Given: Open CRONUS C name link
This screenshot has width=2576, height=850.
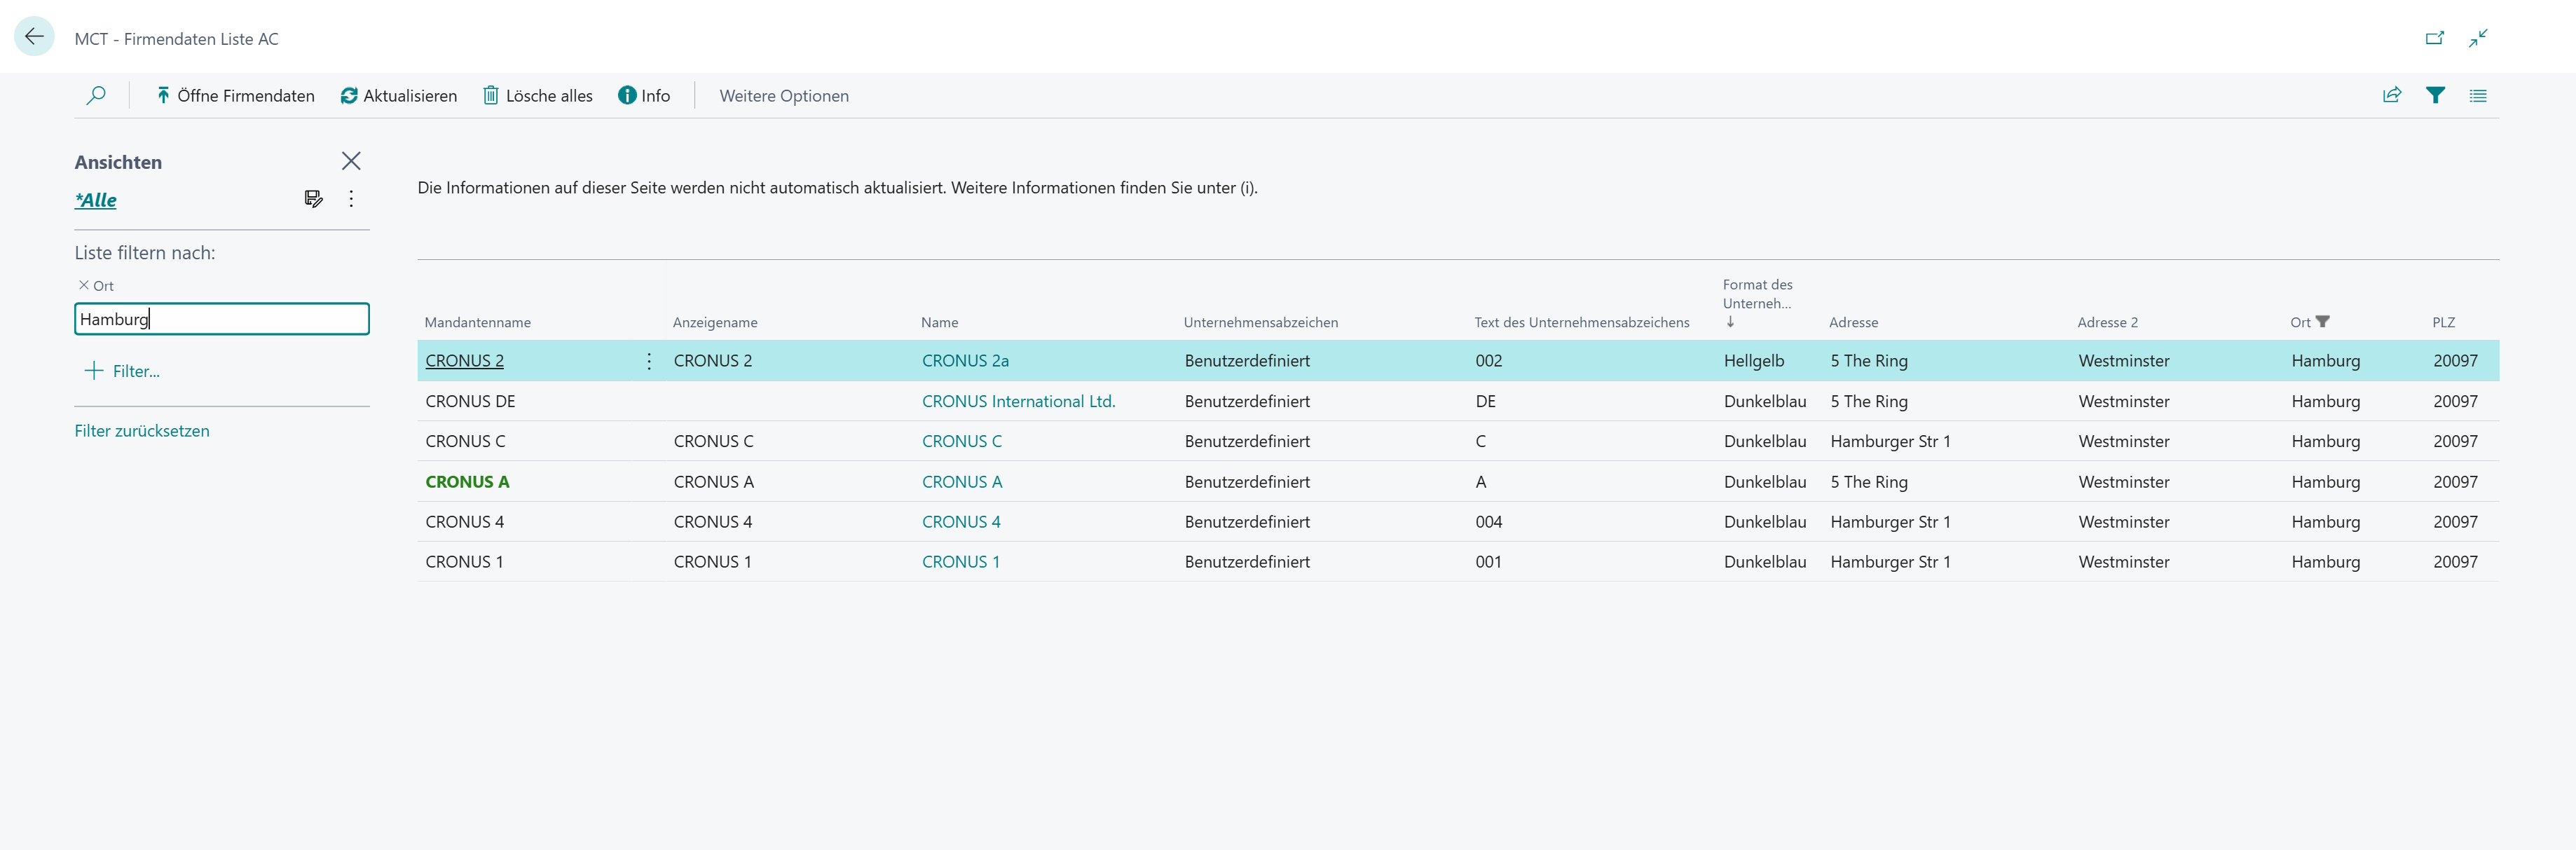Looking at the screenshot, I should 961,441.
